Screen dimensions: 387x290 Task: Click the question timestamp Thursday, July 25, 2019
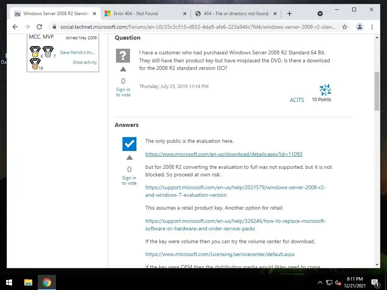174,86
